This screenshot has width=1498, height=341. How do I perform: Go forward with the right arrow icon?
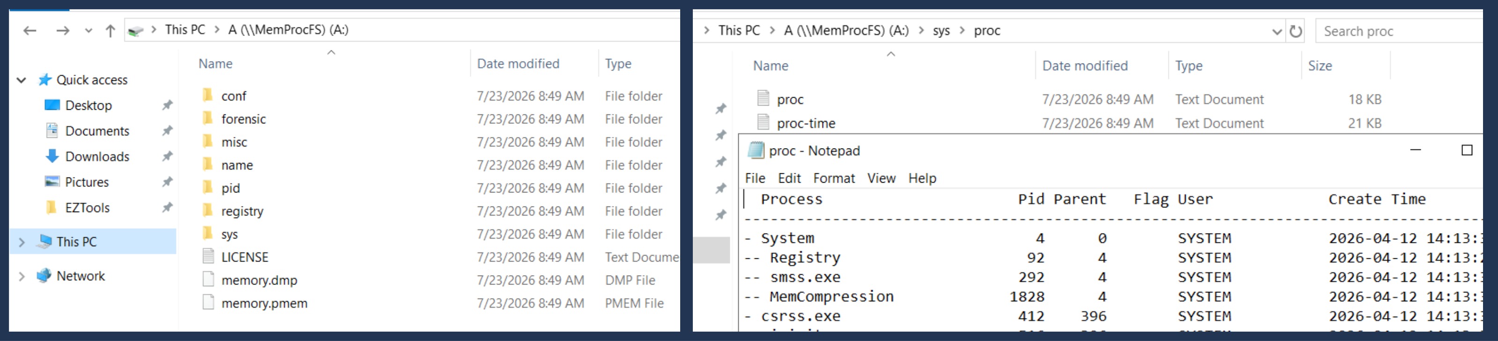coord(63,30)
